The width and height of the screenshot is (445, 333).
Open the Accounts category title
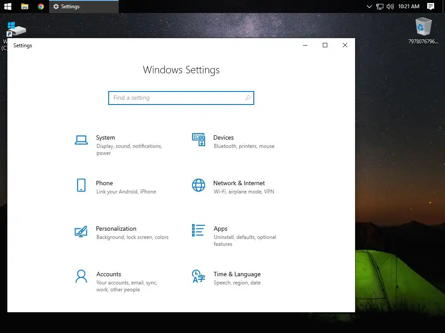coord(109,274)
